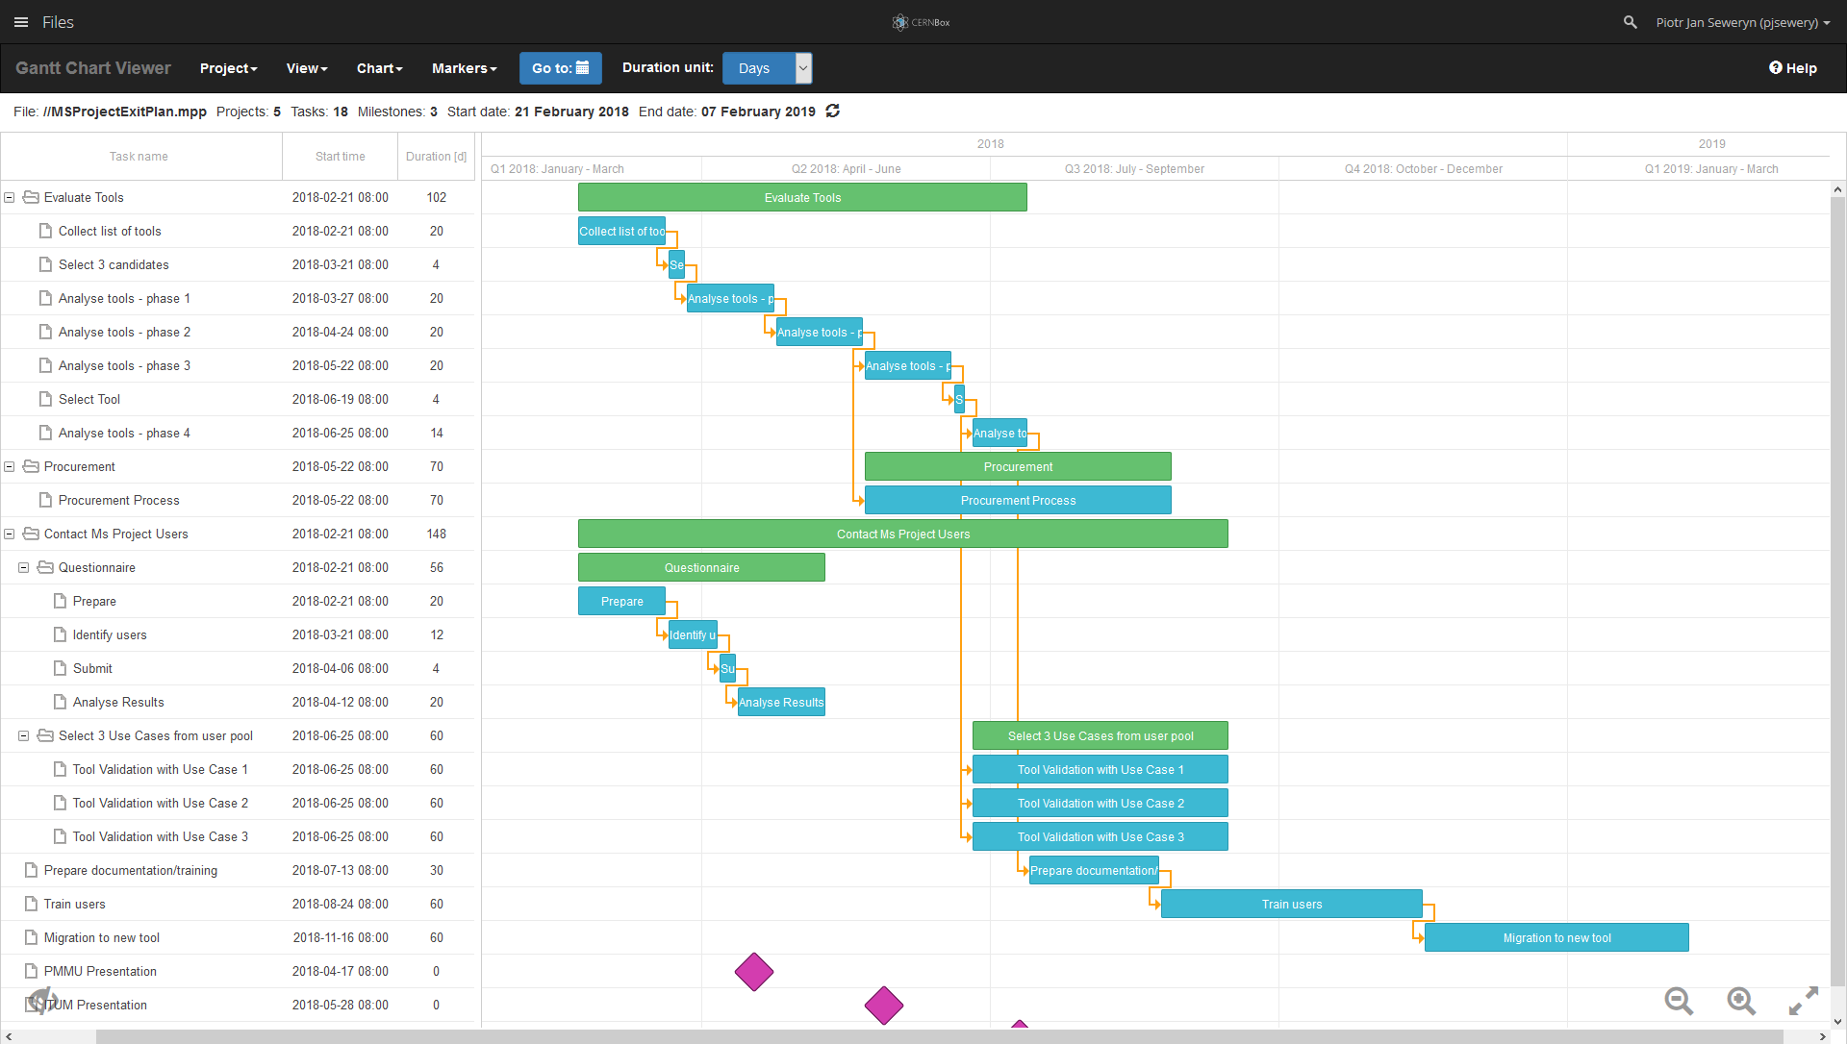The width and height of the screenshot is (1847, 1044).
Task: Click the Help question mark icon
Action: [x=1776, y=67]
